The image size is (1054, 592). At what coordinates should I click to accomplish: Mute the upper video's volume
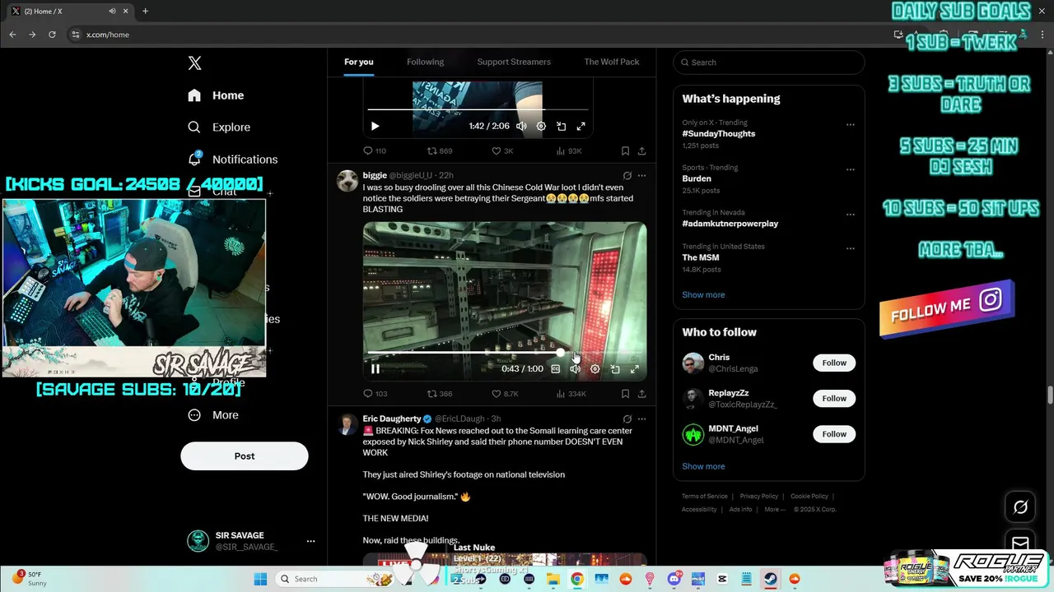[x=521, y=127]
